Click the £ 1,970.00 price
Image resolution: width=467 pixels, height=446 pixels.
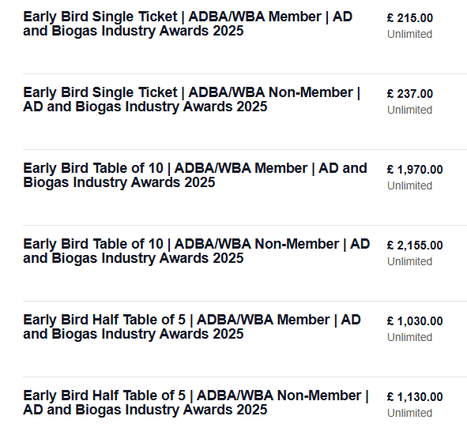pyautogui.click(x=415, y=170)
